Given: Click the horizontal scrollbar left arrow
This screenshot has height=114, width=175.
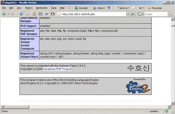Looking at the screenshot, I should [2, 107].
